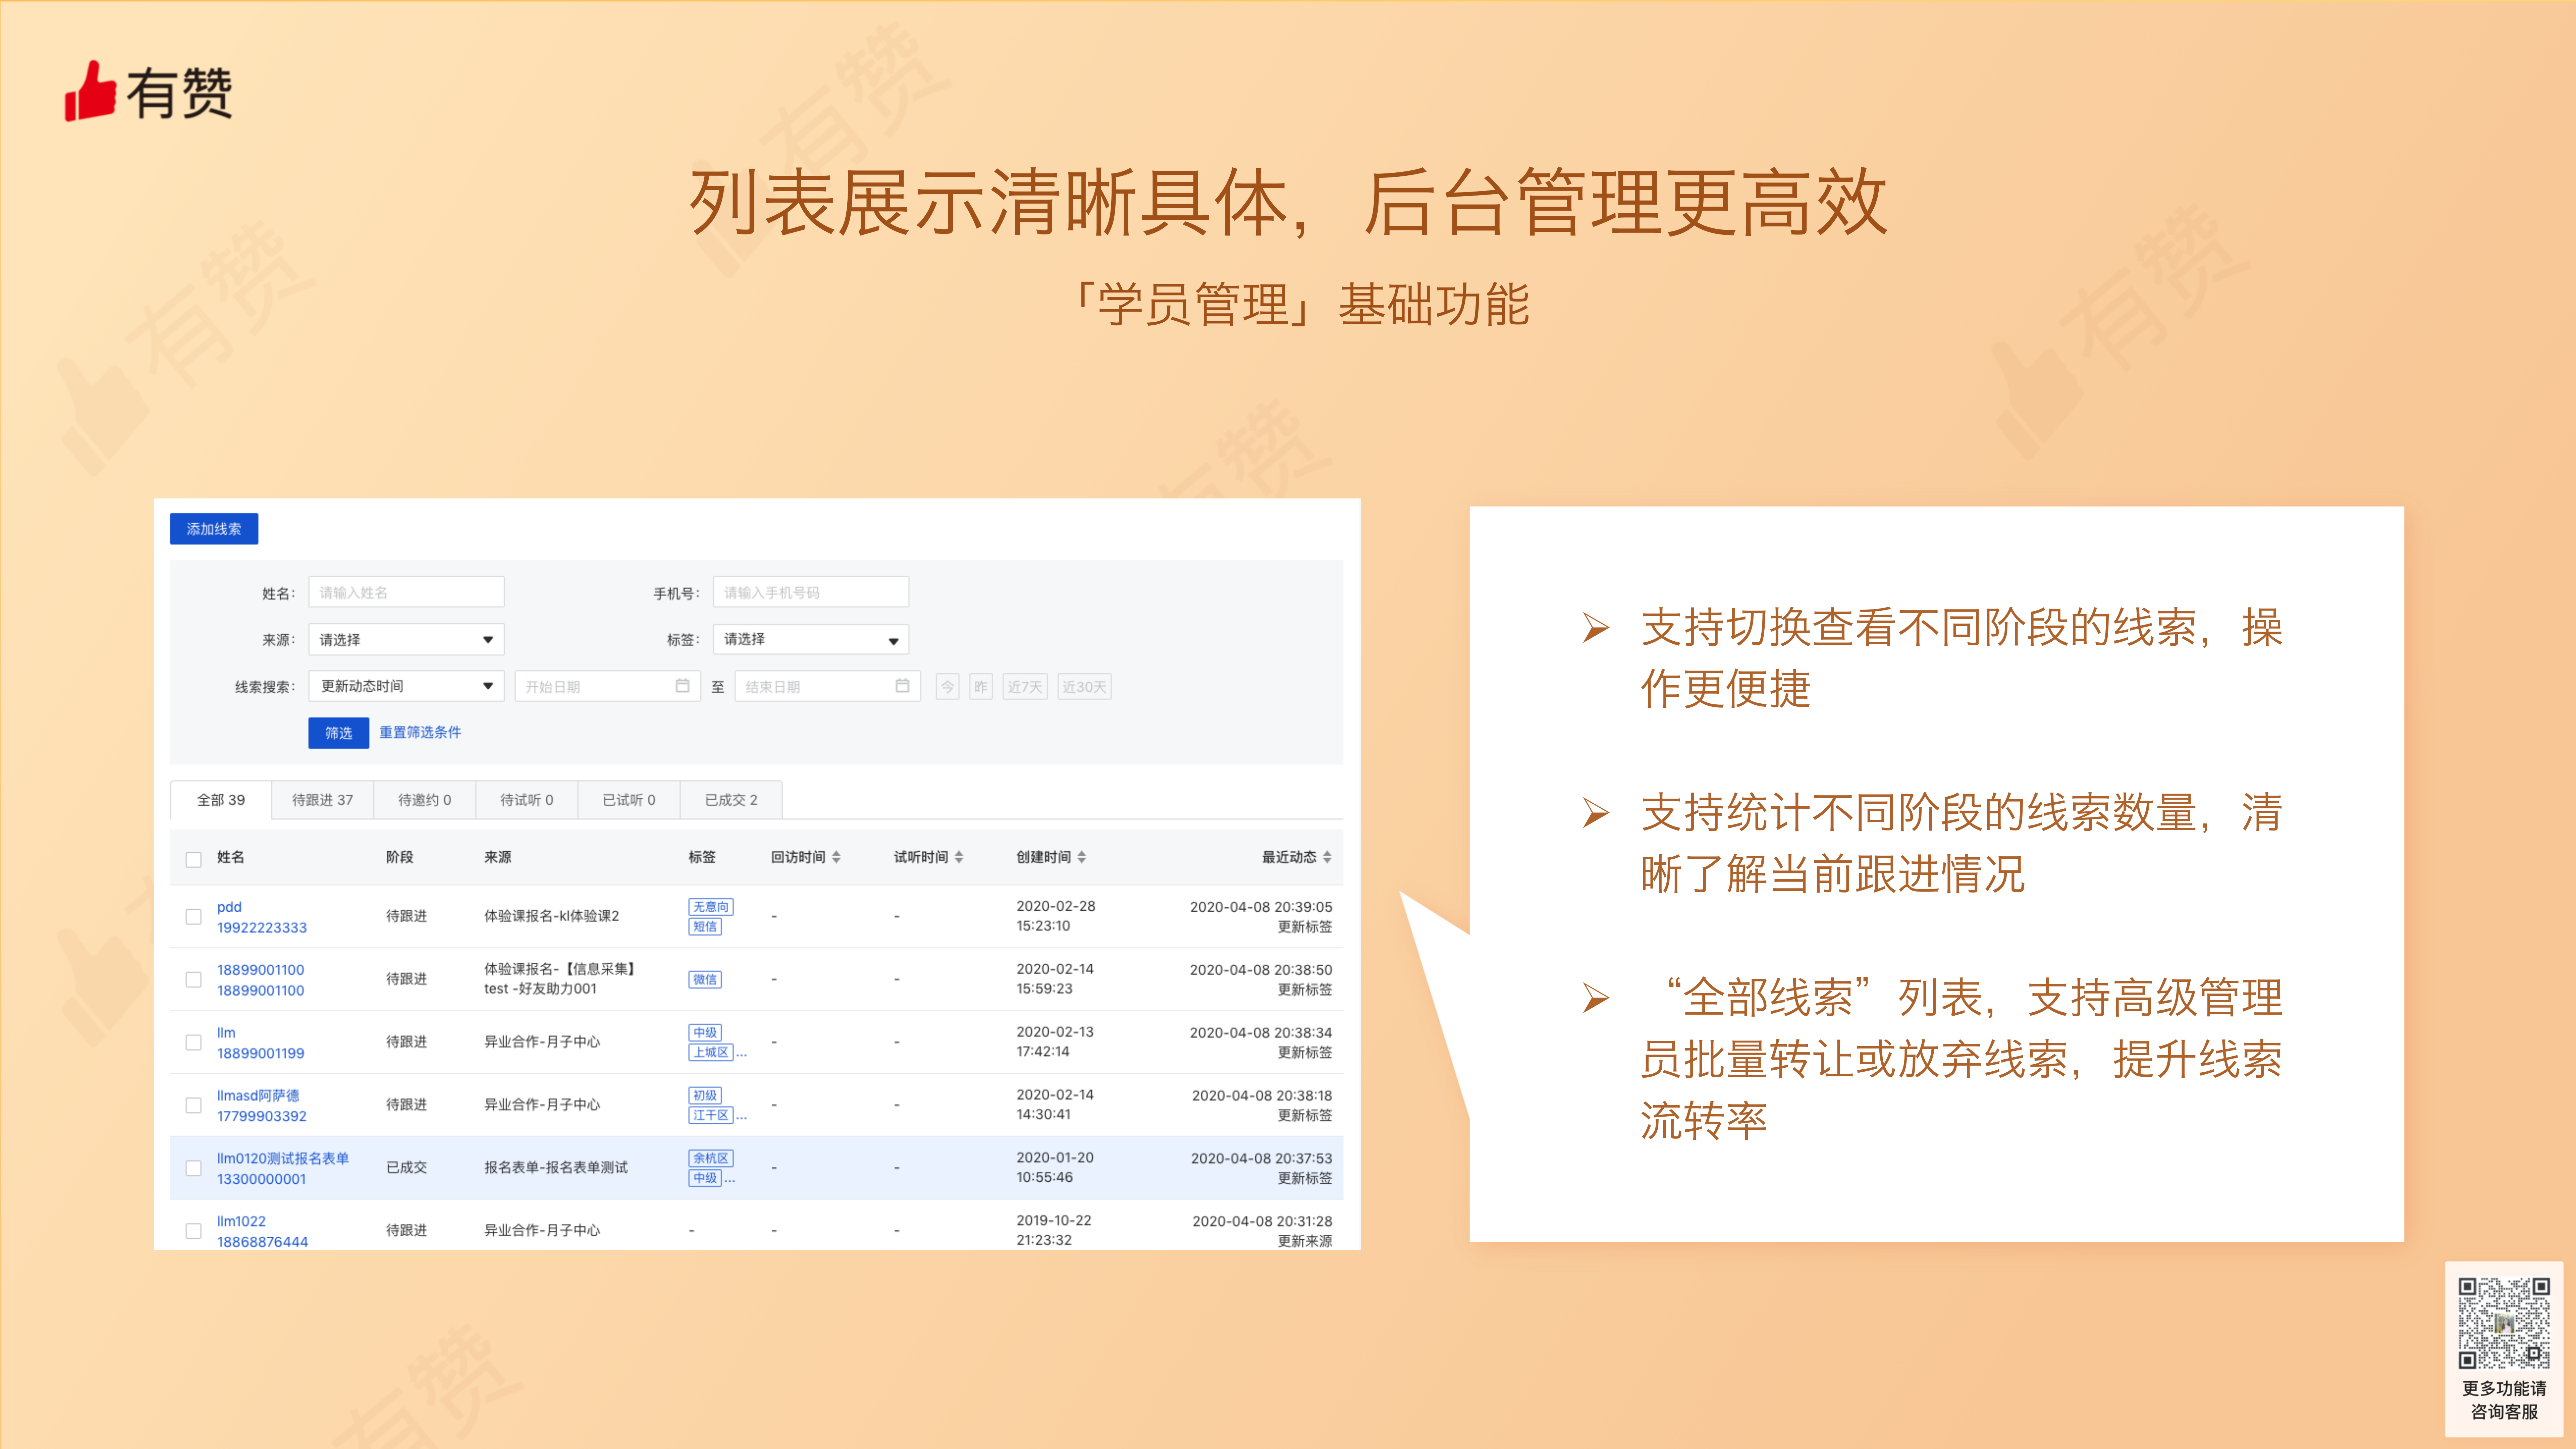Image resolution: width=2576 pixels, height=1449 pixels.
Task: Open the llm1022 name link
Action: click(x=241, y=1221)
